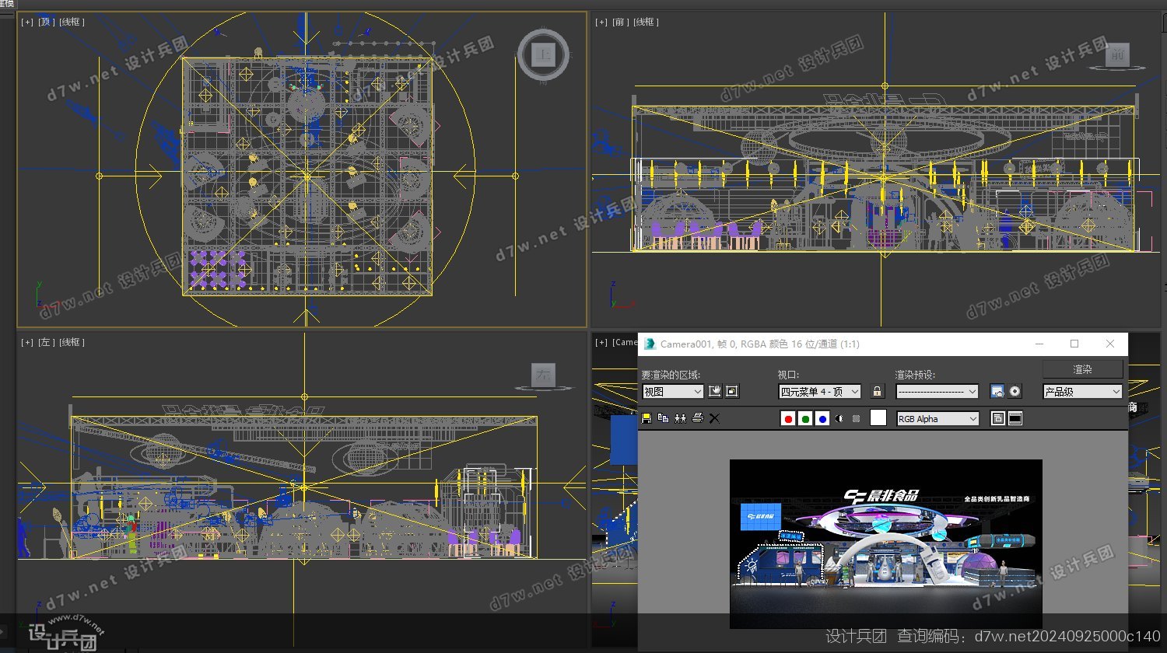The width and height of the screenshot is (1167, 653).
Task: Toggle the blue channel display
Action: pos(822,418)
